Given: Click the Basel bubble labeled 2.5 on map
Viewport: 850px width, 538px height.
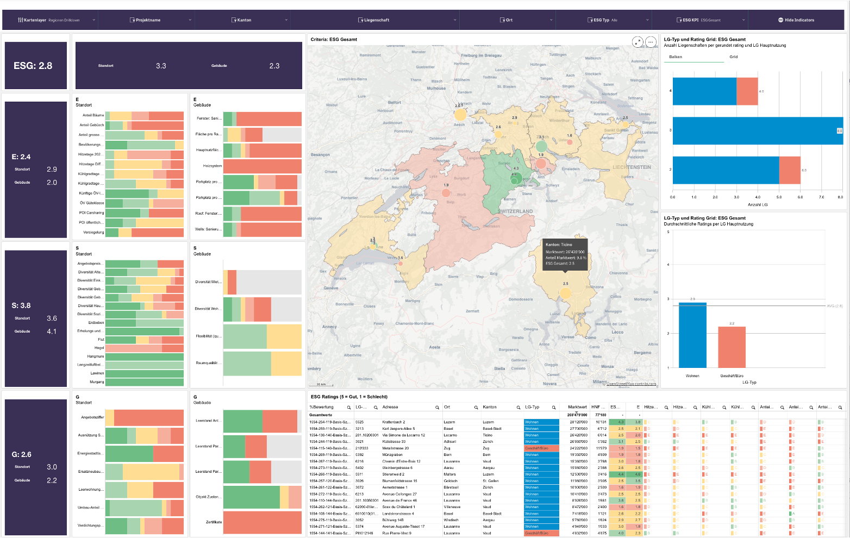Looking at the screenshot, I should tap(460, 115).
